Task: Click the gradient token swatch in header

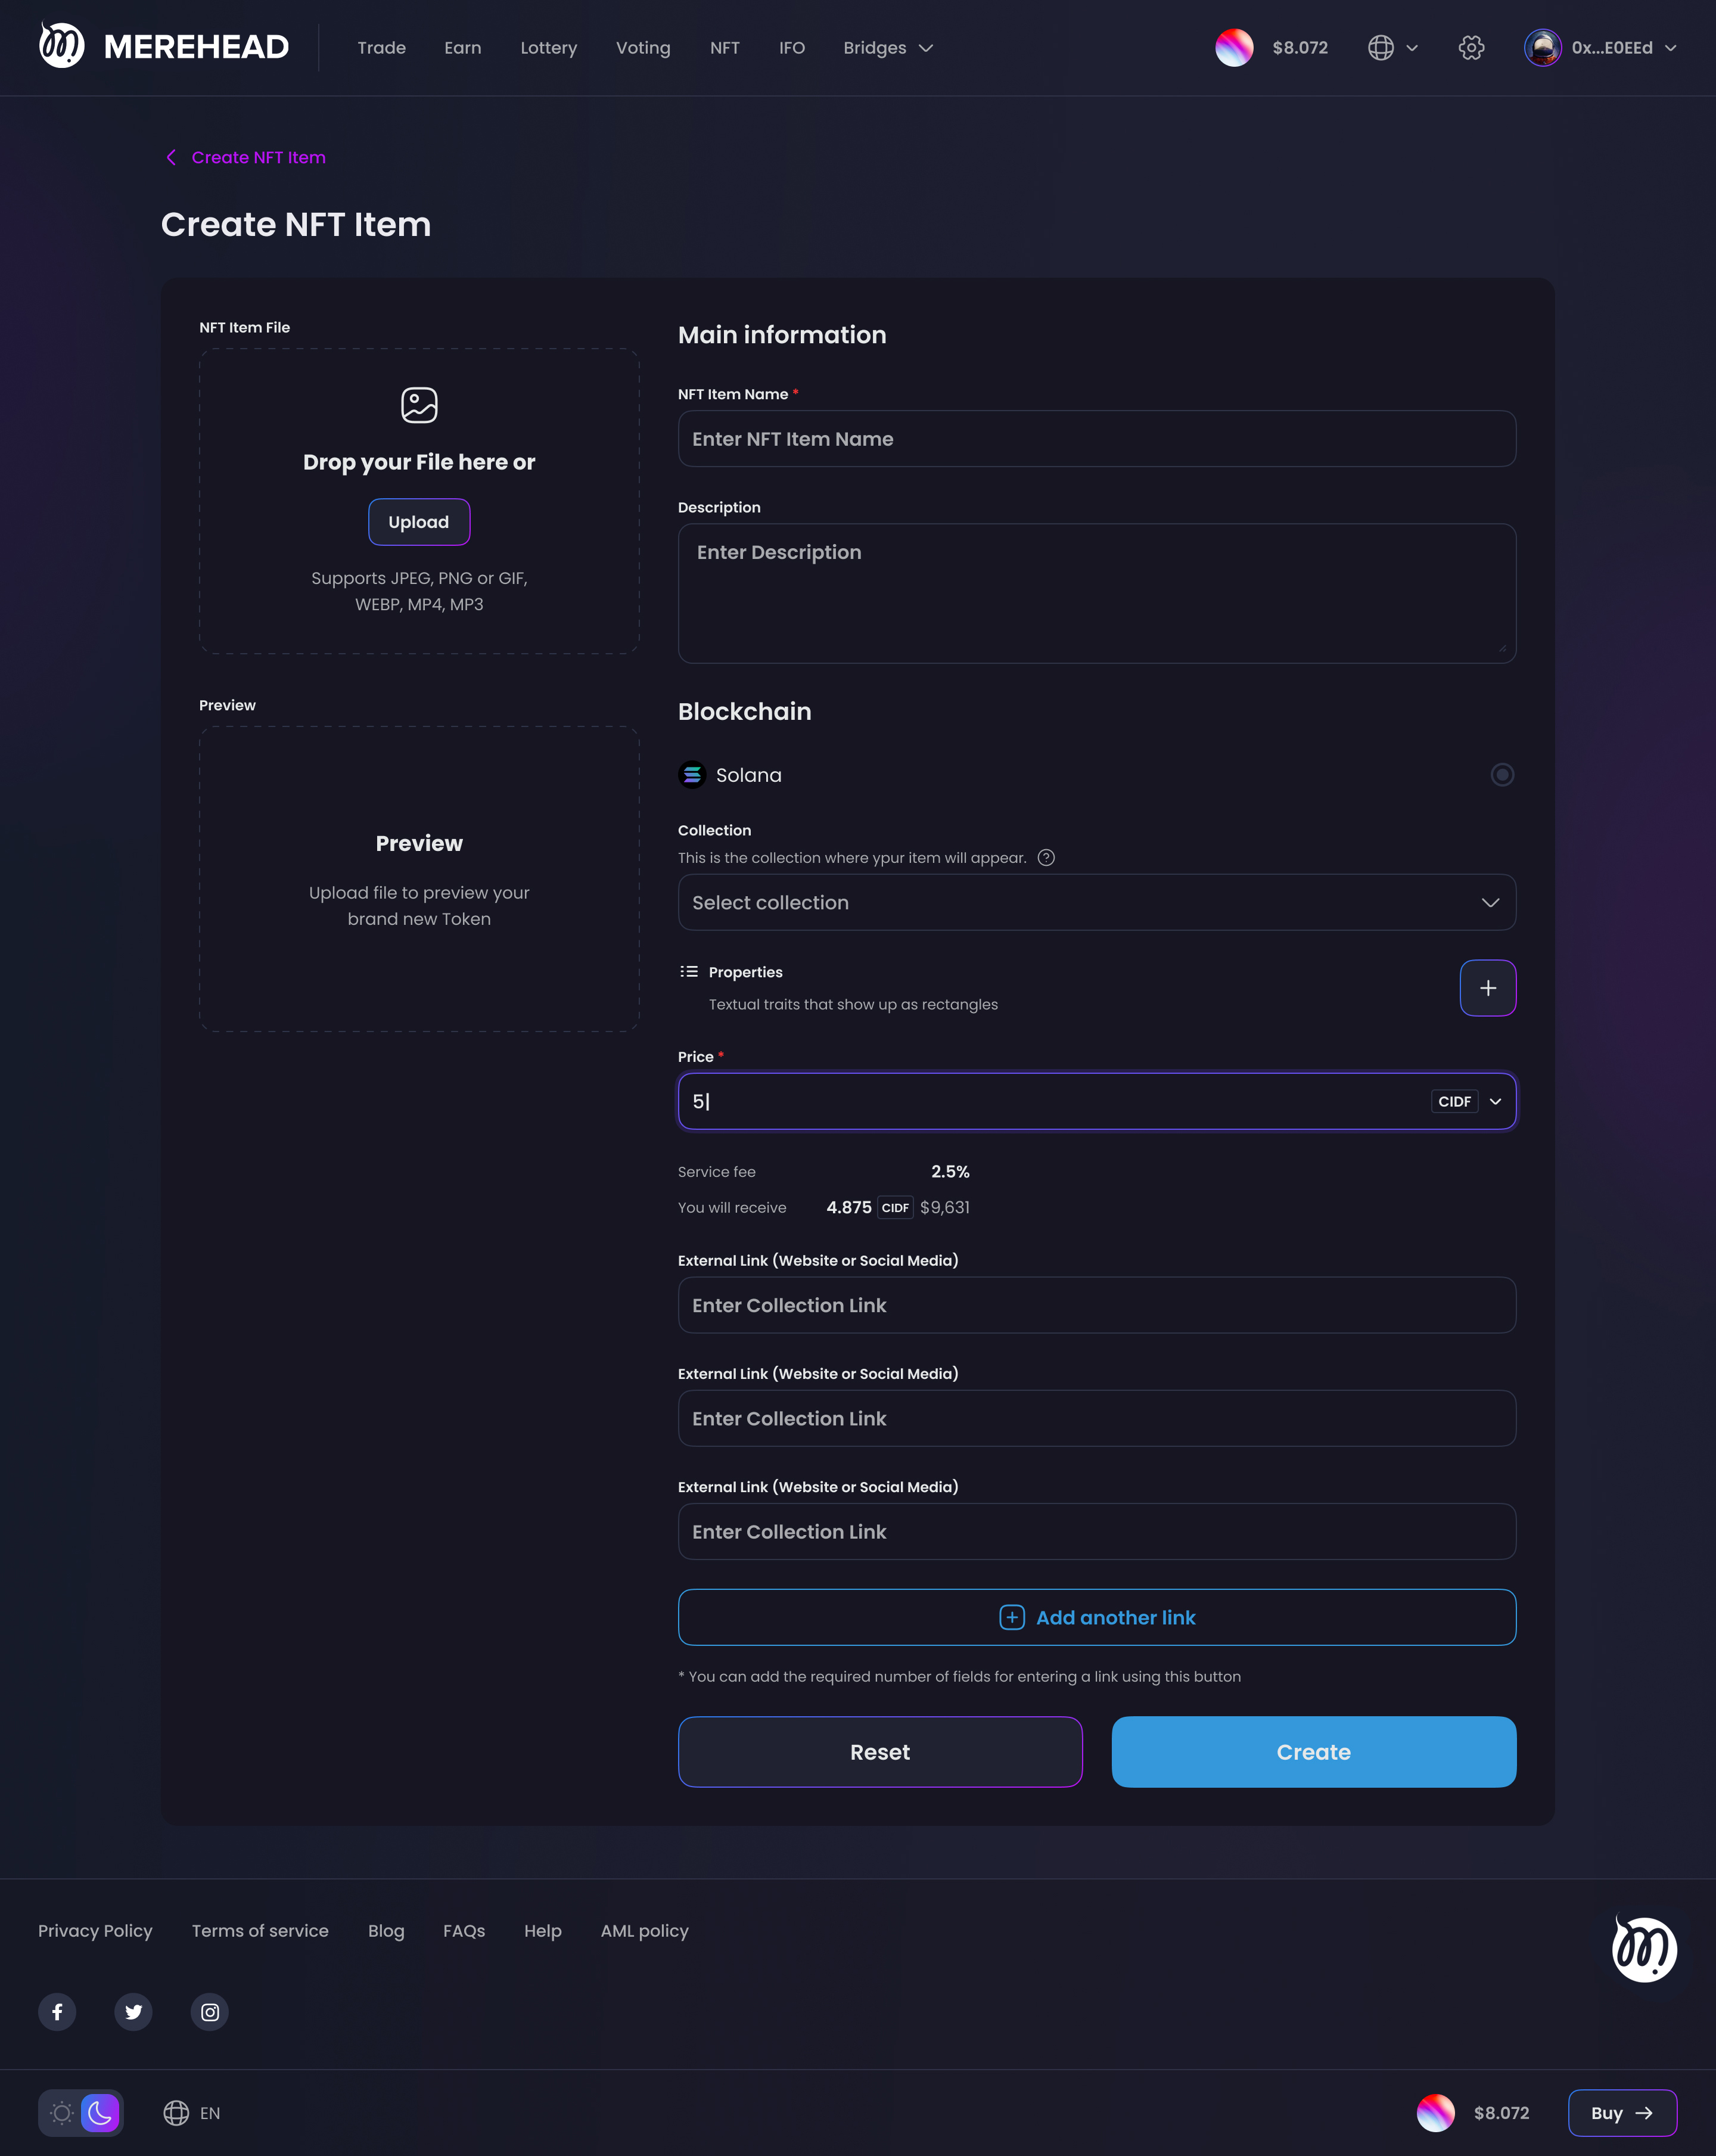Action: click(1234, 48)
